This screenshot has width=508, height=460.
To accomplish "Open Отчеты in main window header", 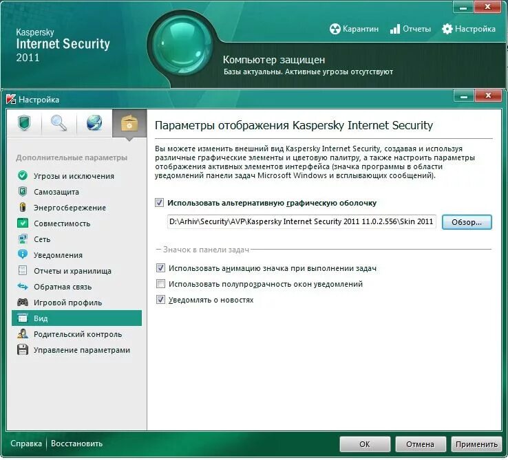I will click(410, 29).
